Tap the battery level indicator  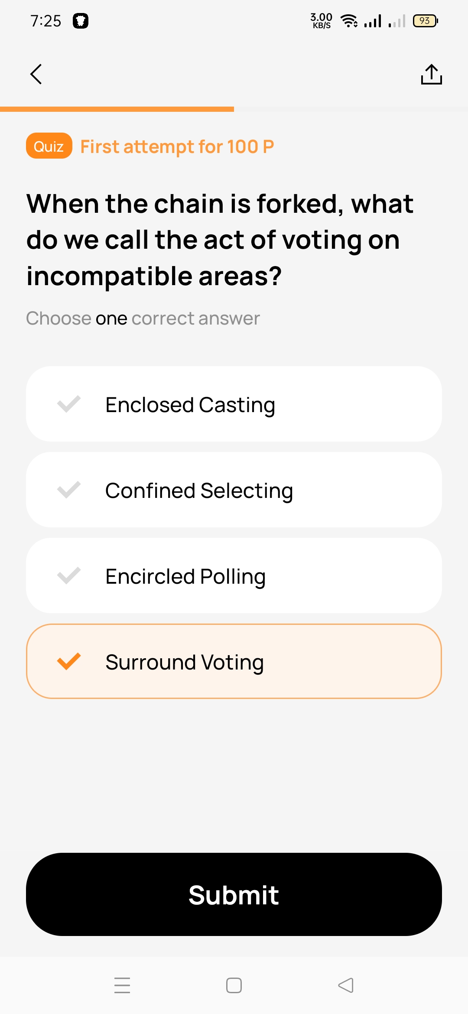point(425,21)
